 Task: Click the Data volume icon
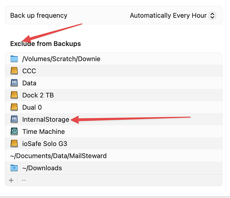point(14,83)
